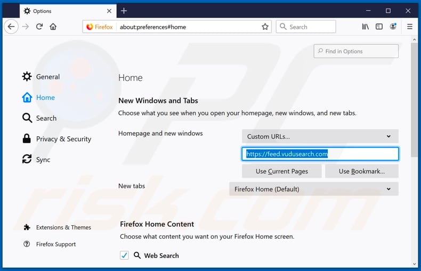Open the hamburger application menu
This screenshot has width=421, height=271.
click(x=410, y=27)
